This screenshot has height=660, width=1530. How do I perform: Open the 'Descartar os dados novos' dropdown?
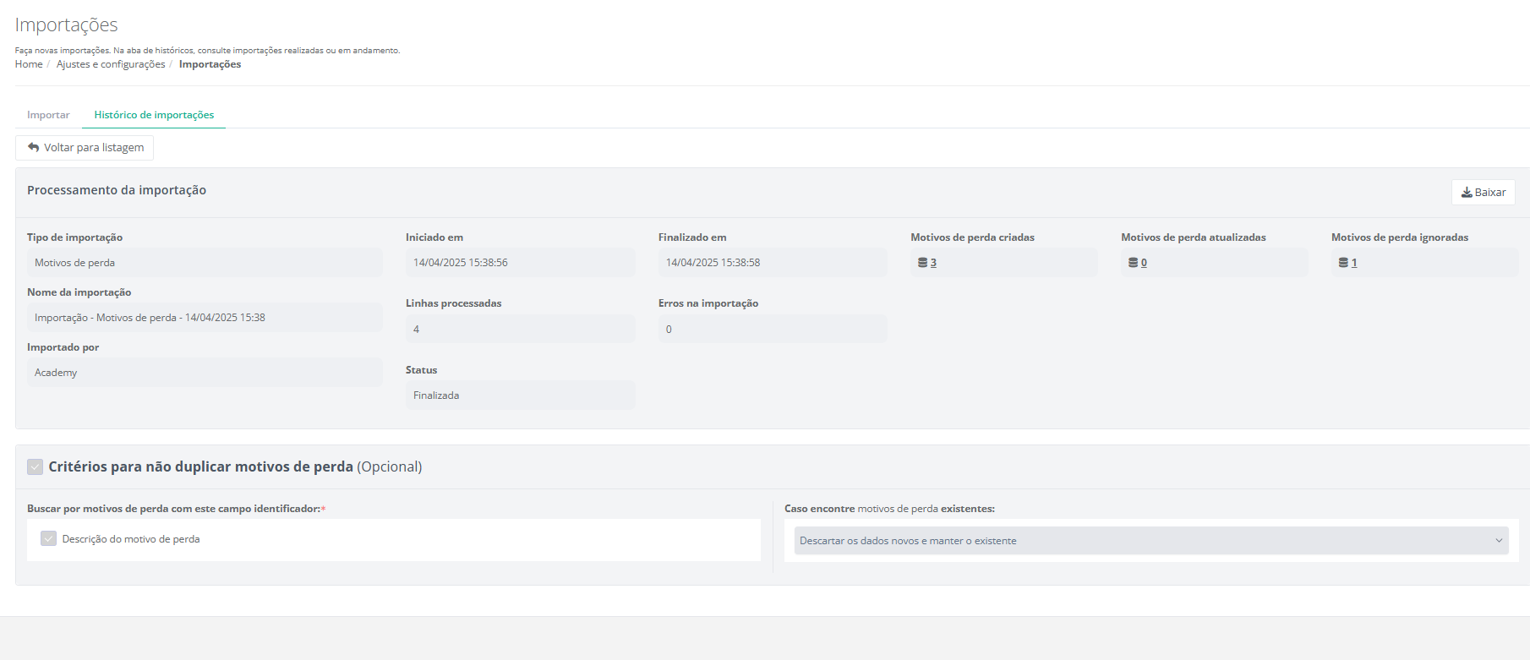point(1150,541)
